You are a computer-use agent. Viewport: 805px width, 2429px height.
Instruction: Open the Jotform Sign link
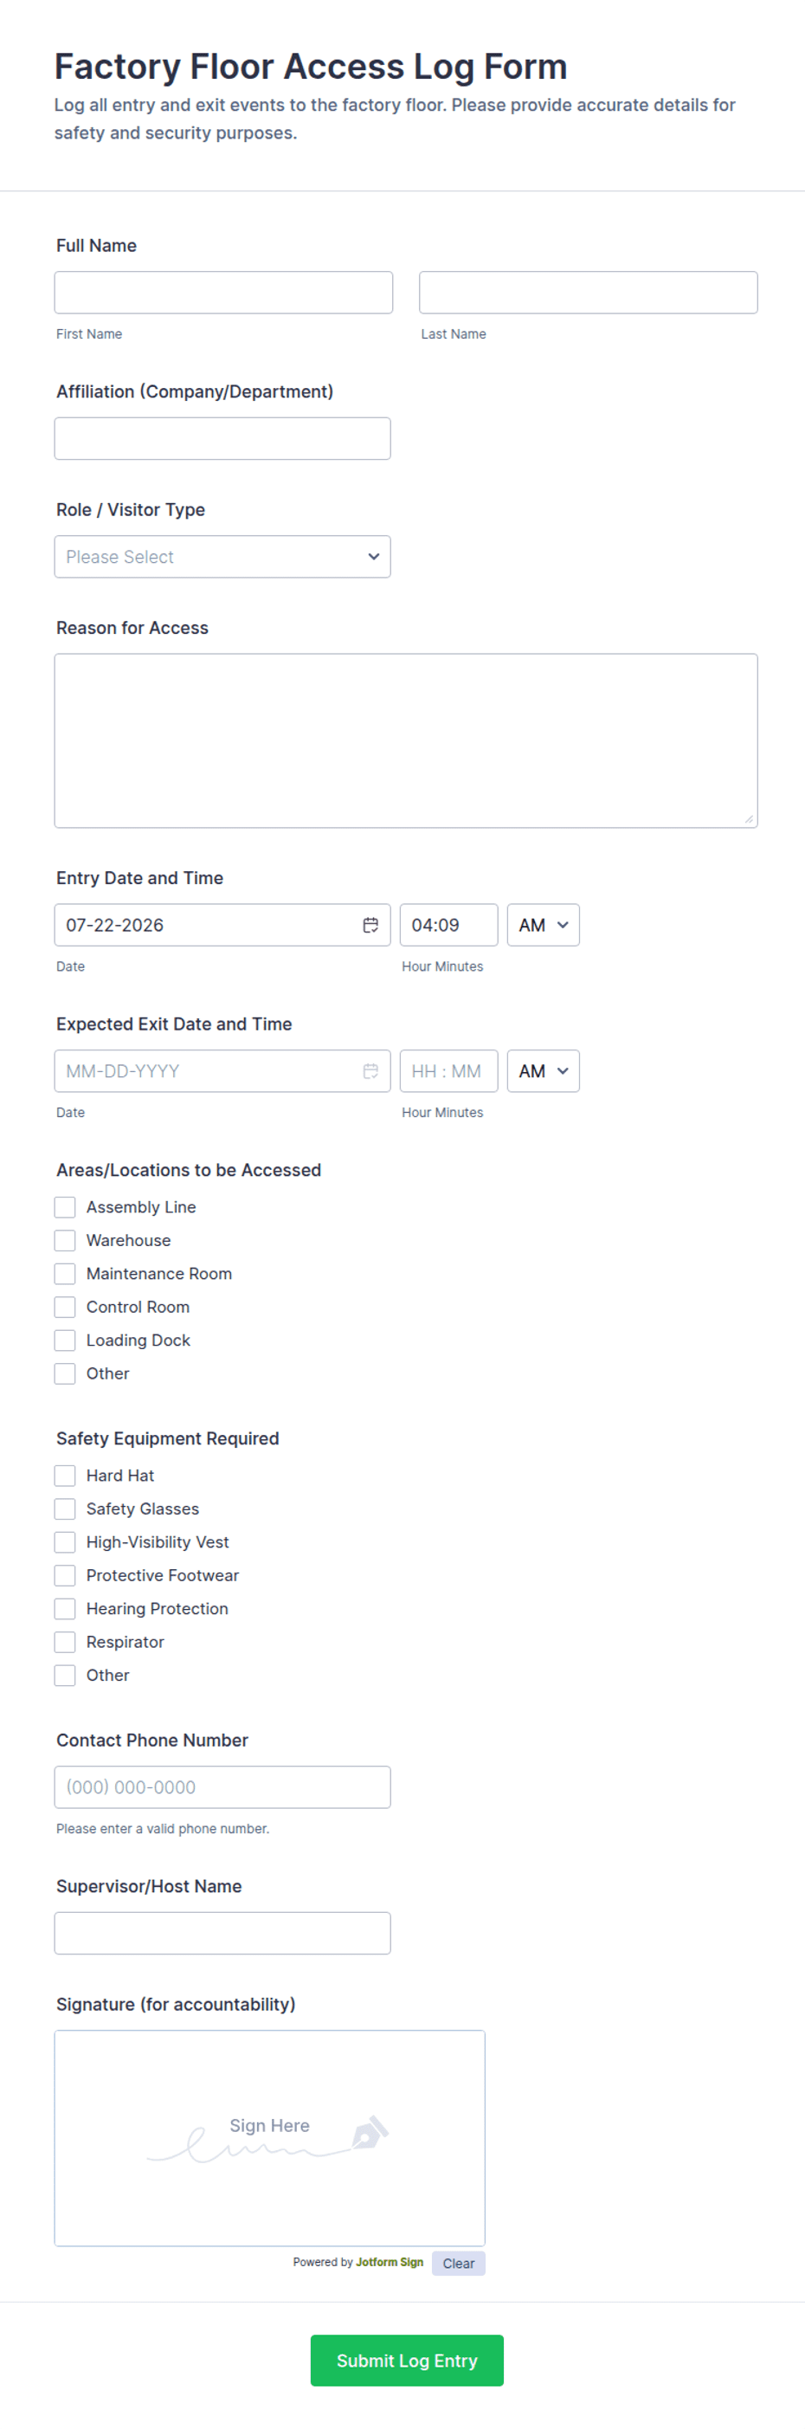390,2262
